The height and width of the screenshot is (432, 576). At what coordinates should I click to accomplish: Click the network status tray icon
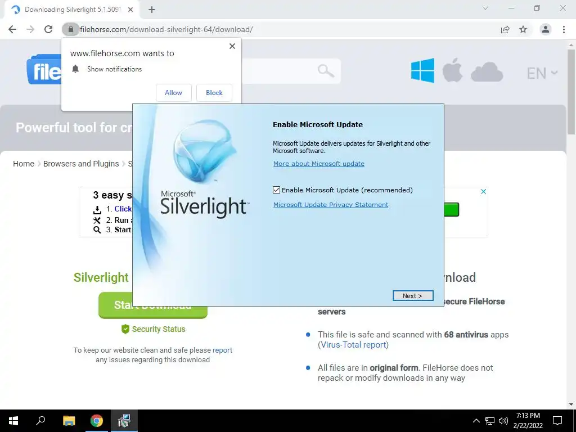490,421
